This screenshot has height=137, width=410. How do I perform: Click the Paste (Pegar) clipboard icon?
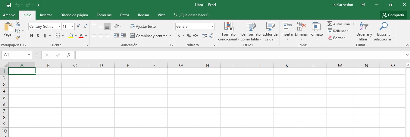8,27
